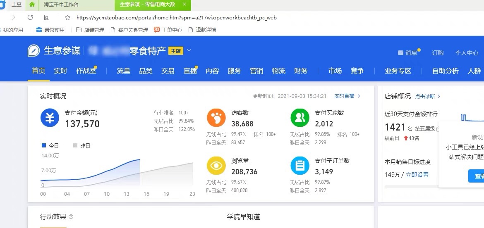Viewport: 484px width, 228px height.
Task: Open the 退款详情 bookmark
Action: [x=202, y=30]
